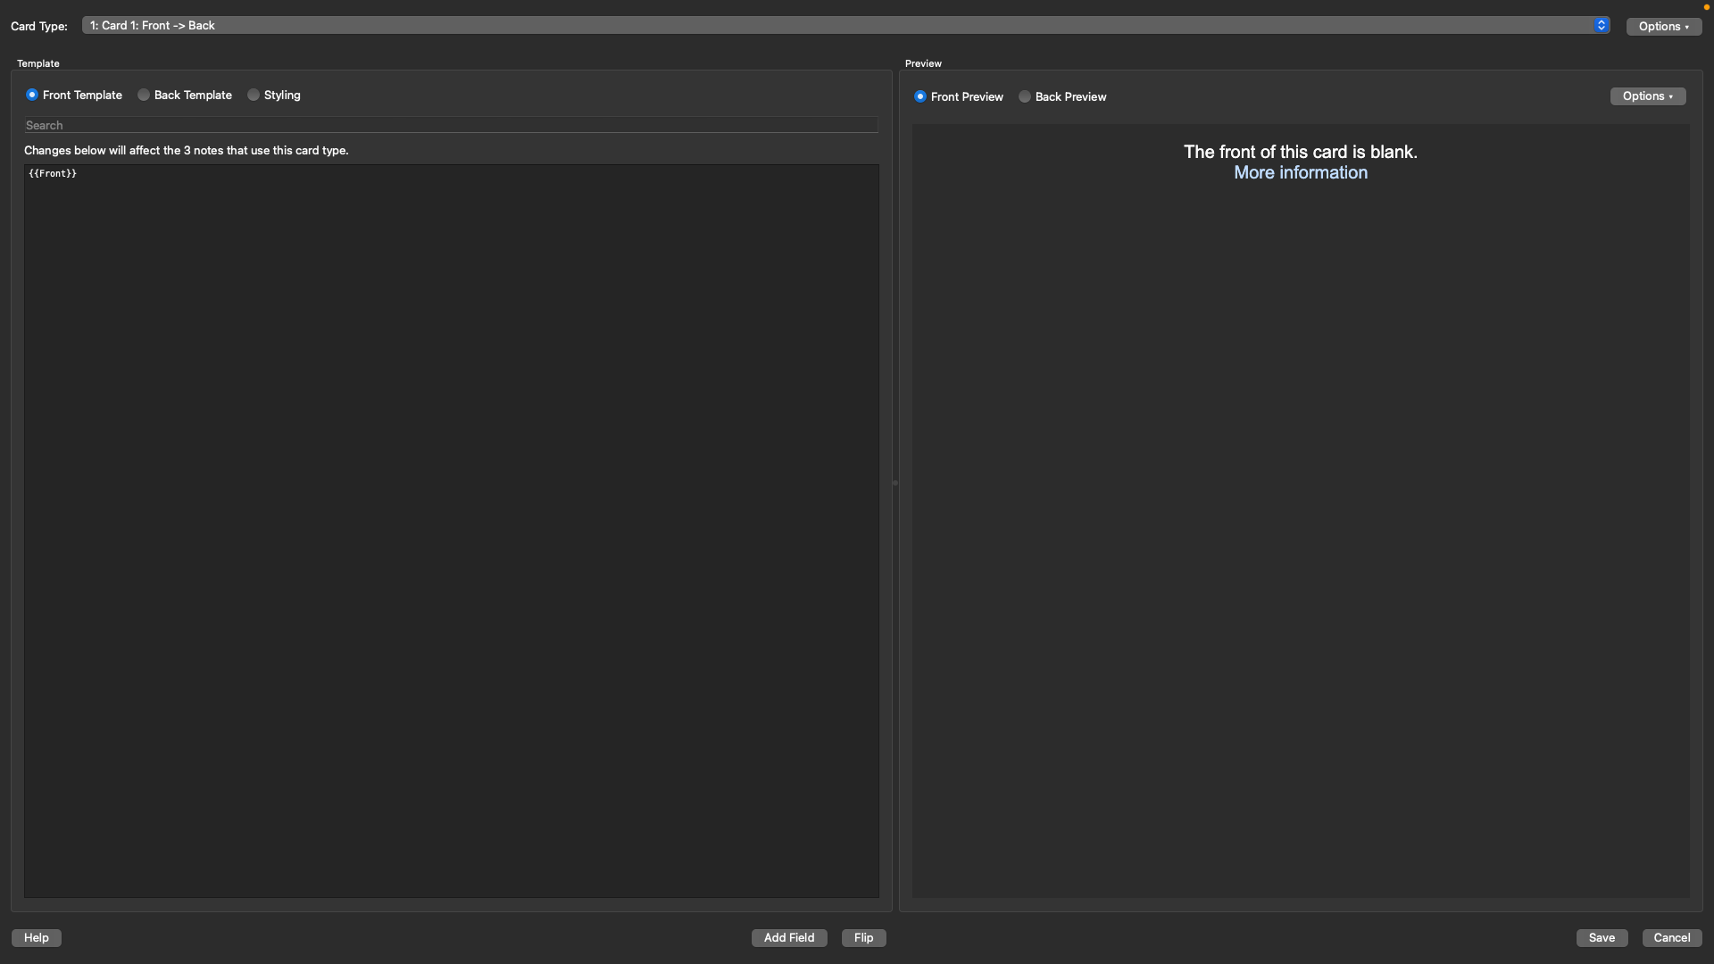Open the Options menu at top right
1714x964 pixels.
1663,26
